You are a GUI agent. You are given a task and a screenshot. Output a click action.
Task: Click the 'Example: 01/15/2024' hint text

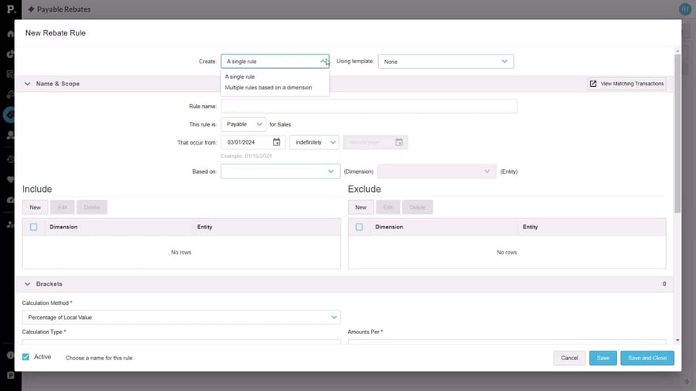pyautogui.click(x=246, y=156)
